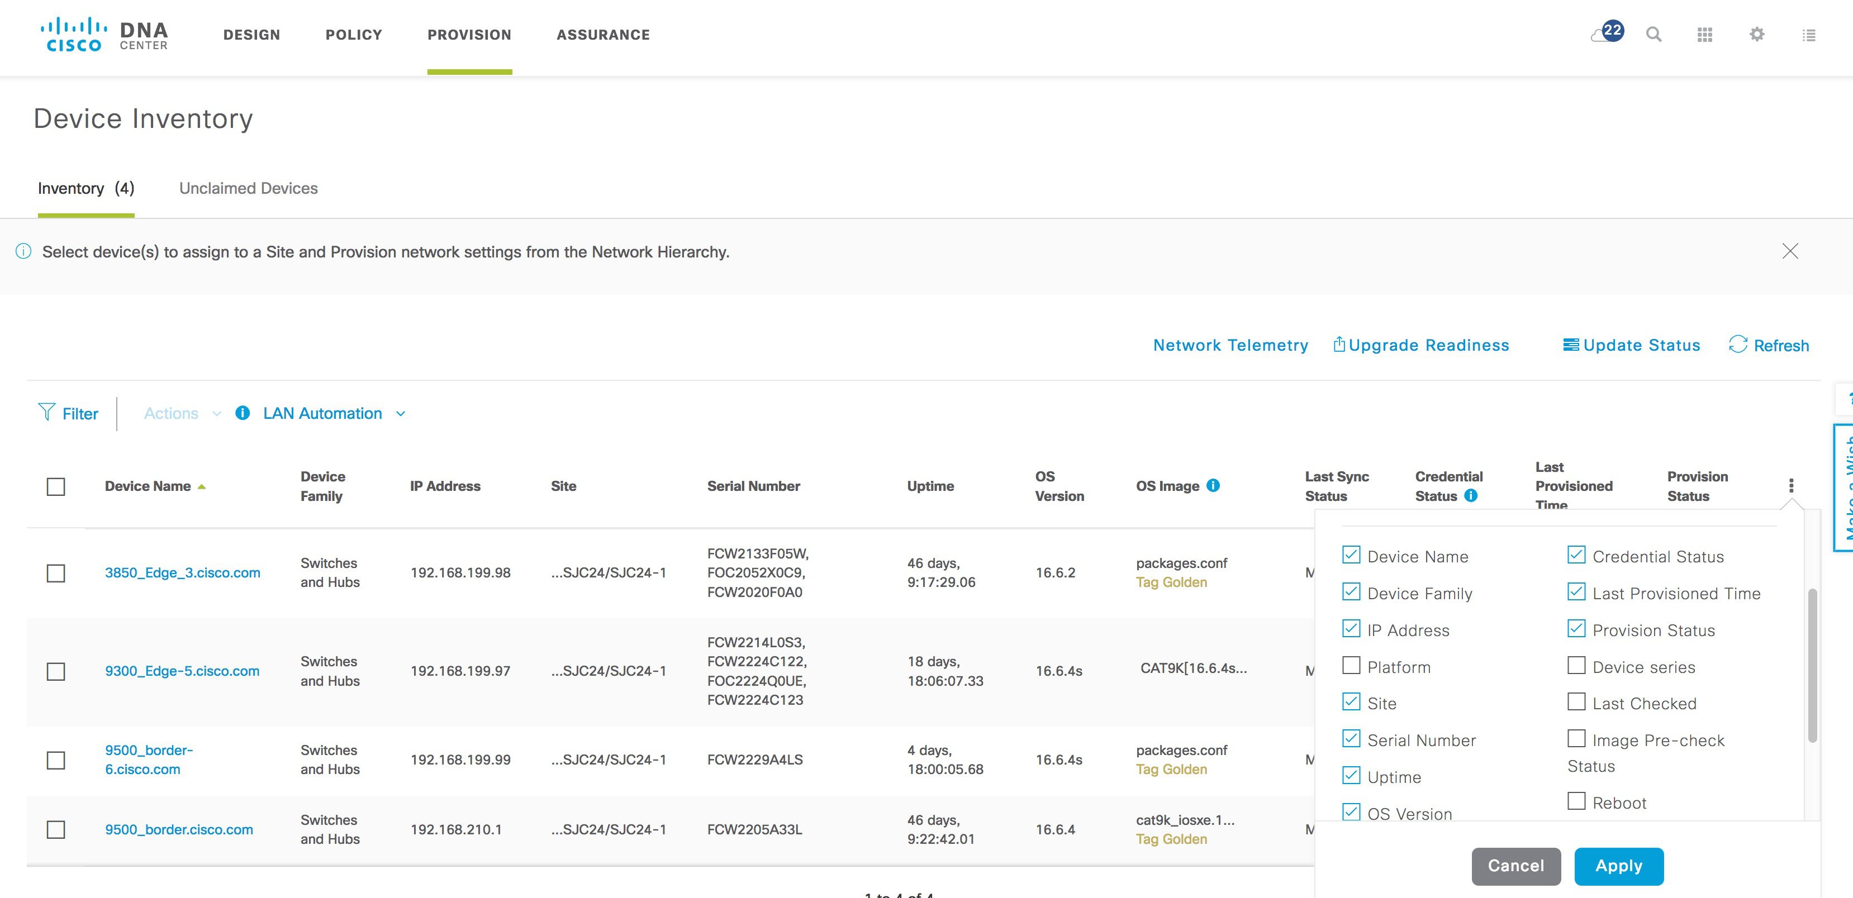Click the Apply button
Screen dimensions: 1853x898
[x=1618, y=866]
